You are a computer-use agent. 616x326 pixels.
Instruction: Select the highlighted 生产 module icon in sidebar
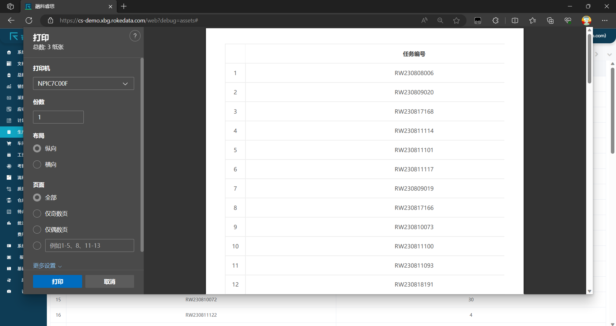9,132
